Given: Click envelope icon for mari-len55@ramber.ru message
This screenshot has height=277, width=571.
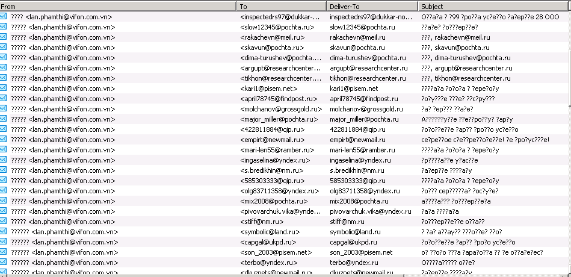Looking at the screenshot, I should (x=3, y=149).
